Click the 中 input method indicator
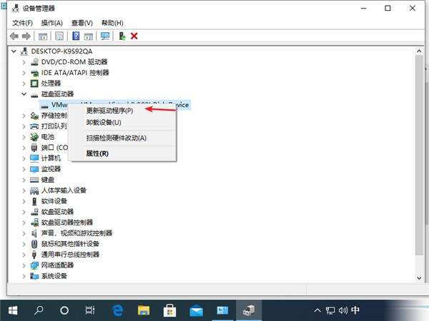The height and width of the screenshot is (321, 429). (x=355, y=310)
